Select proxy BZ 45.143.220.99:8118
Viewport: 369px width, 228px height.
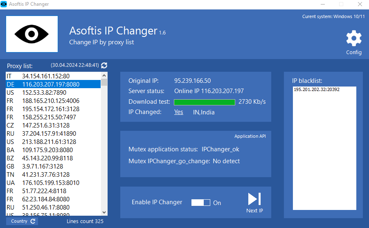[x=53, y=158]
